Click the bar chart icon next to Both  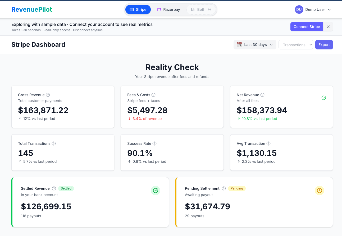(x=193, y=9)
